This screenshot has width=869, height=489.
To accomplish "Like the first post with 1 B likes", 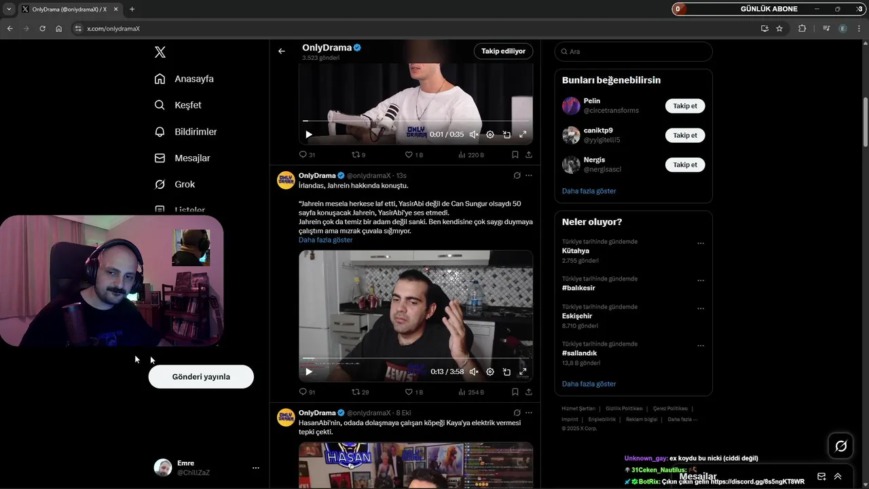I will (x=414, y=155).
